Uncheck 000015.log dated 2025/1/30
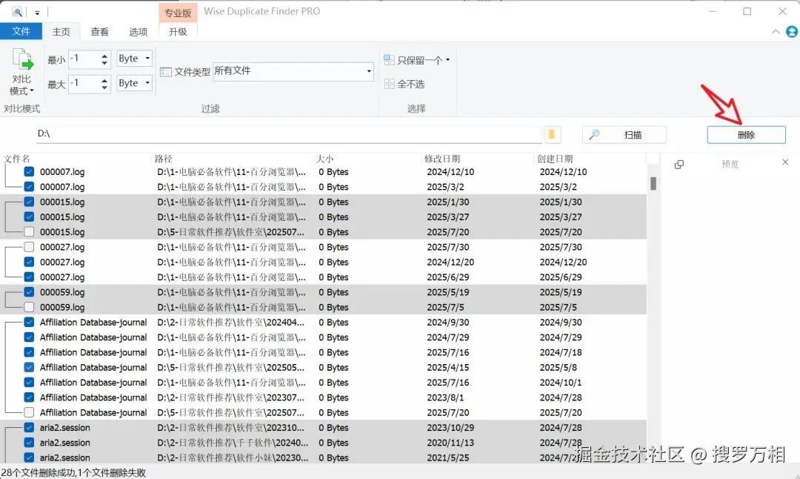 click(29, 202)
